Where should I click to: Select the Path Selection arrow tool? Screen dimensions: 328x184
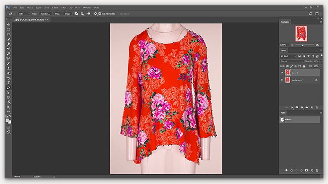pos(8,92)
